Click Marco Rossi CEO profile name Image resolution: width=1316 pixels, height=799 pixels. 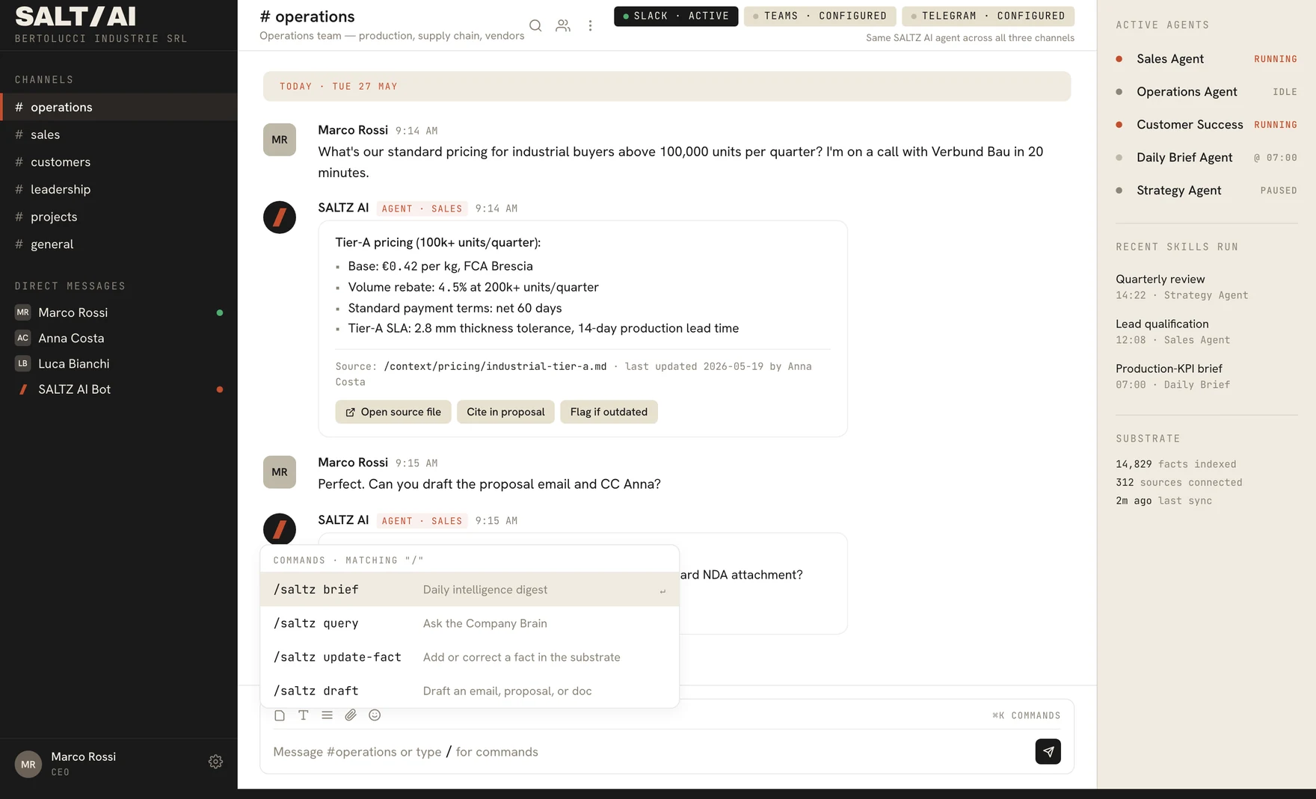pos(83,756)
